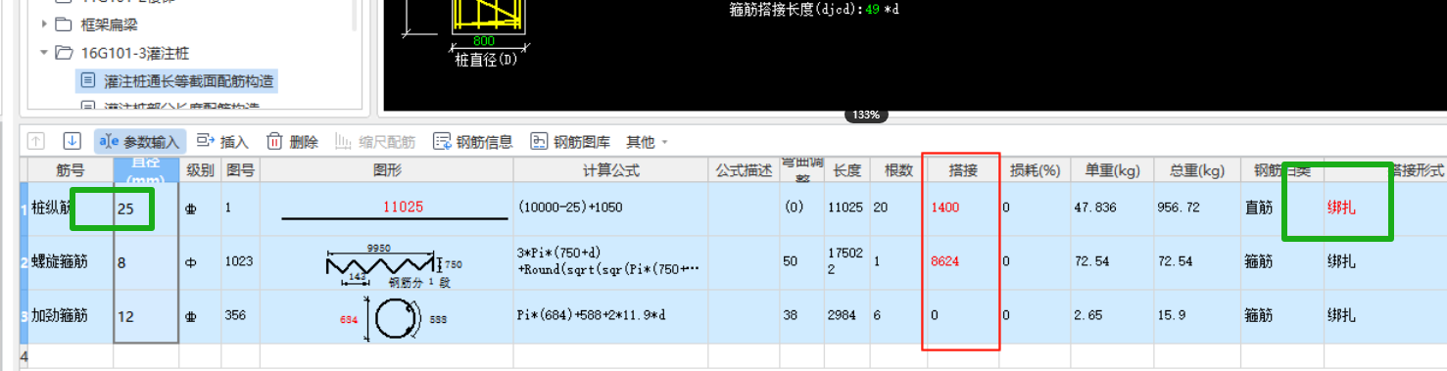This screenshot has height=371, width=1447.
Task: Click the 缩尺配筋 toolbar button
Action: tap(374, 142)
